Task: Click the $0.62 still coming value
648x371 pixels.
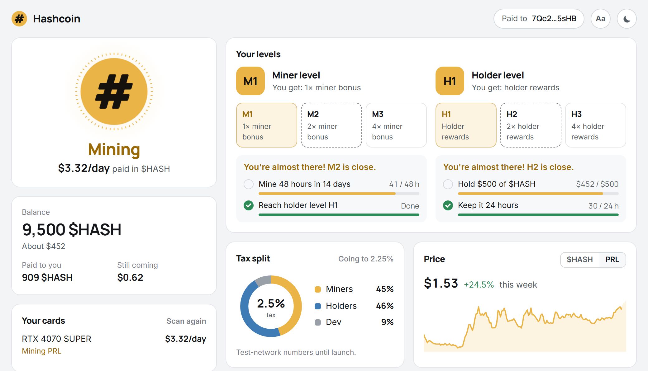Action: (130, 277)
